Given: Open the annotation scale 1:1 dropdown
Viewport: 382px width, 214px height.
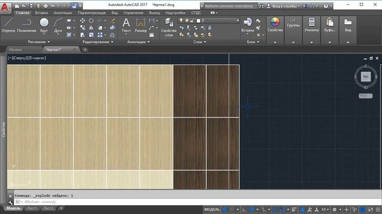Looking at the screenshot, I should tap(325, 209).
